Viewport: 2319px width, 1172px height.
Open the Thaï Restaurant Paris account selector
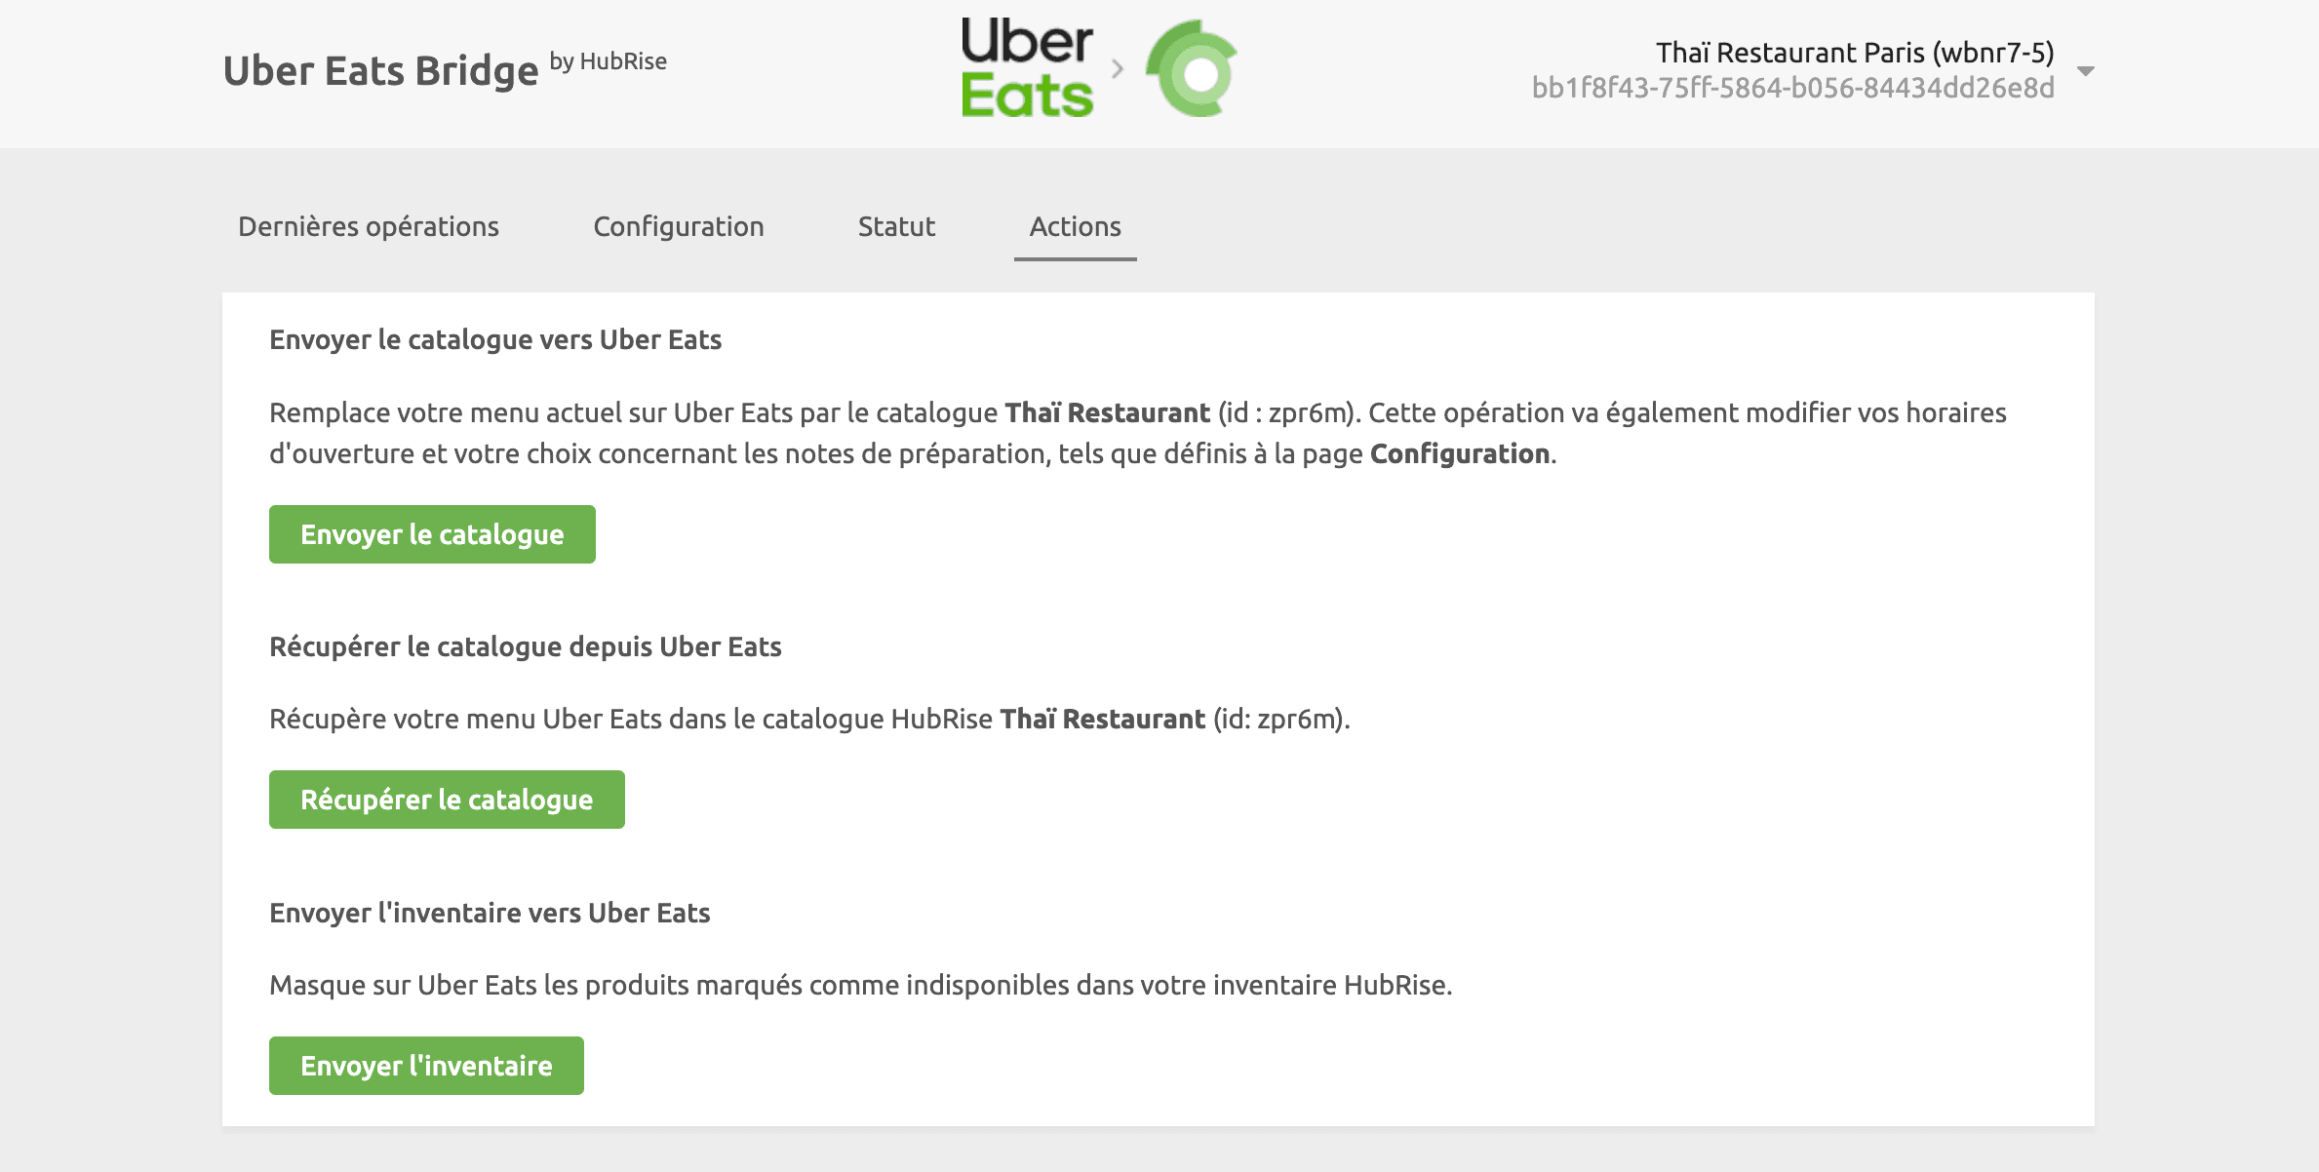click(x=1854, y=53)
